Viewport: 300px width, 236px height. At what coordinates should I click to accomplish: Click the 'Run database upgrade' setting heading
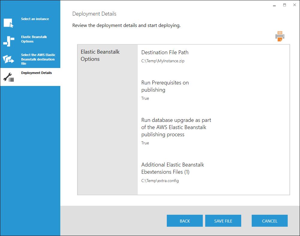[176, 127]
